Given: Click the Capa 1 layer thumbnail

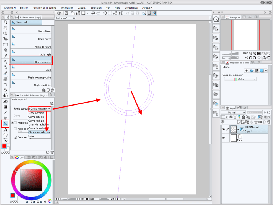Looking at the screenshot, I should pos(234,129).
